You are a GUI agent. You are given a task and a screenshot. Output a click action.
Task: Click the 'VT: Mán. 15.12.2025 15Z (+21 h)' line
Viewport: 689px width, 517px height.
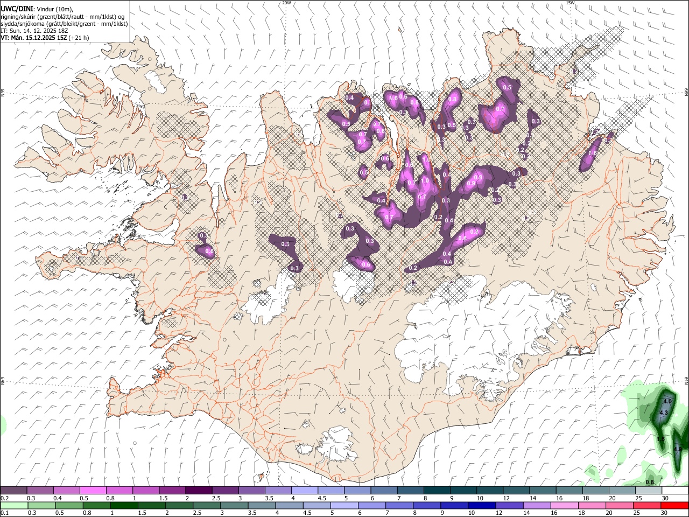click(x=45, y=38)
